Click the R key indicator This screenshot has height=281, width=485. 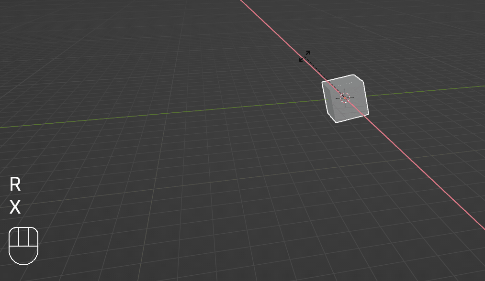coord(15,184)
